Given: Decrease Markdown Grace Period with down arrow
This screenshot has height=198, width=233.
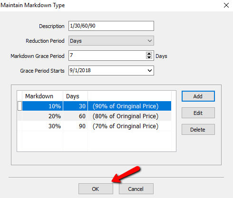Looking at the screenshot, I should [x=149, y=57].
